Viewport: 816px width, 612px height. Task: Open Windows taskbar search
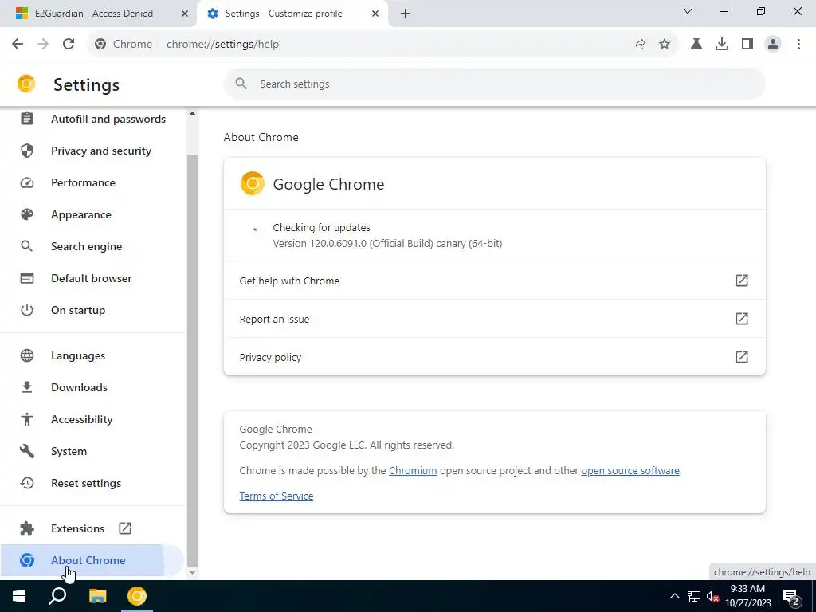57,596
